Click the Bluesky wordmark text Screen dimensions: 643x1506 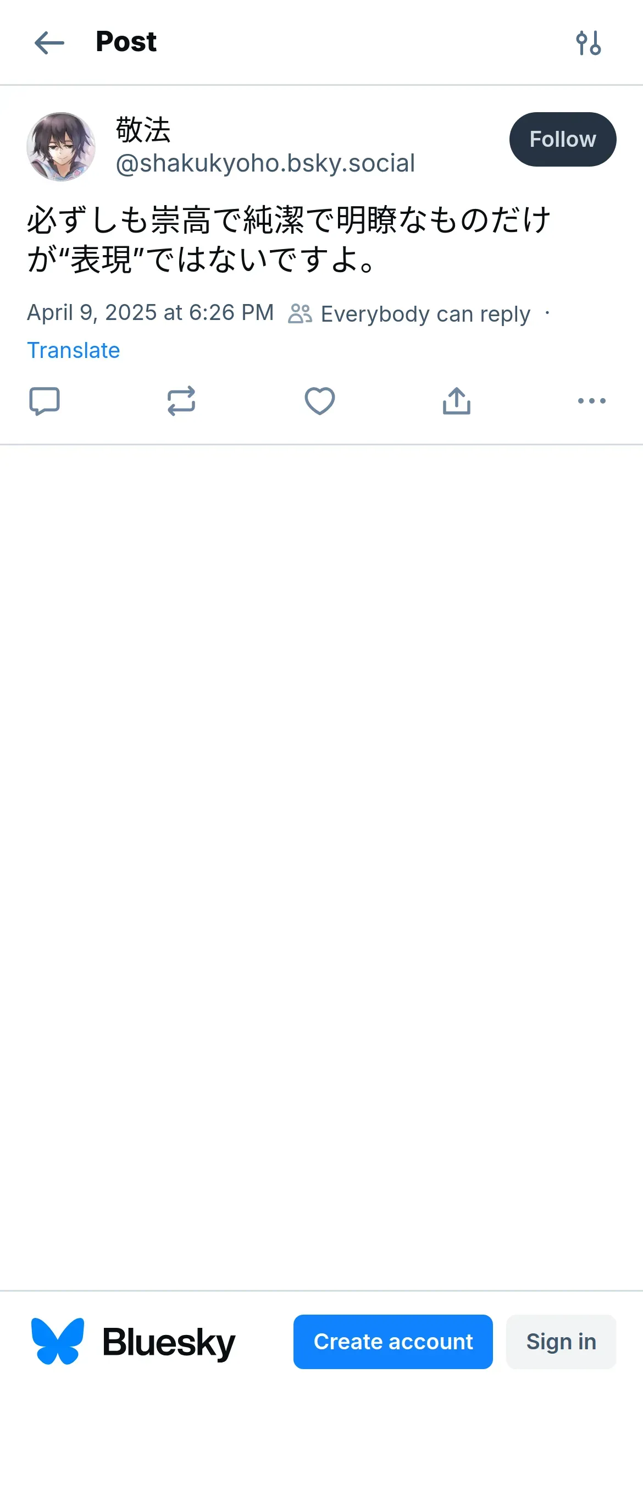(x=168, y=1342)
